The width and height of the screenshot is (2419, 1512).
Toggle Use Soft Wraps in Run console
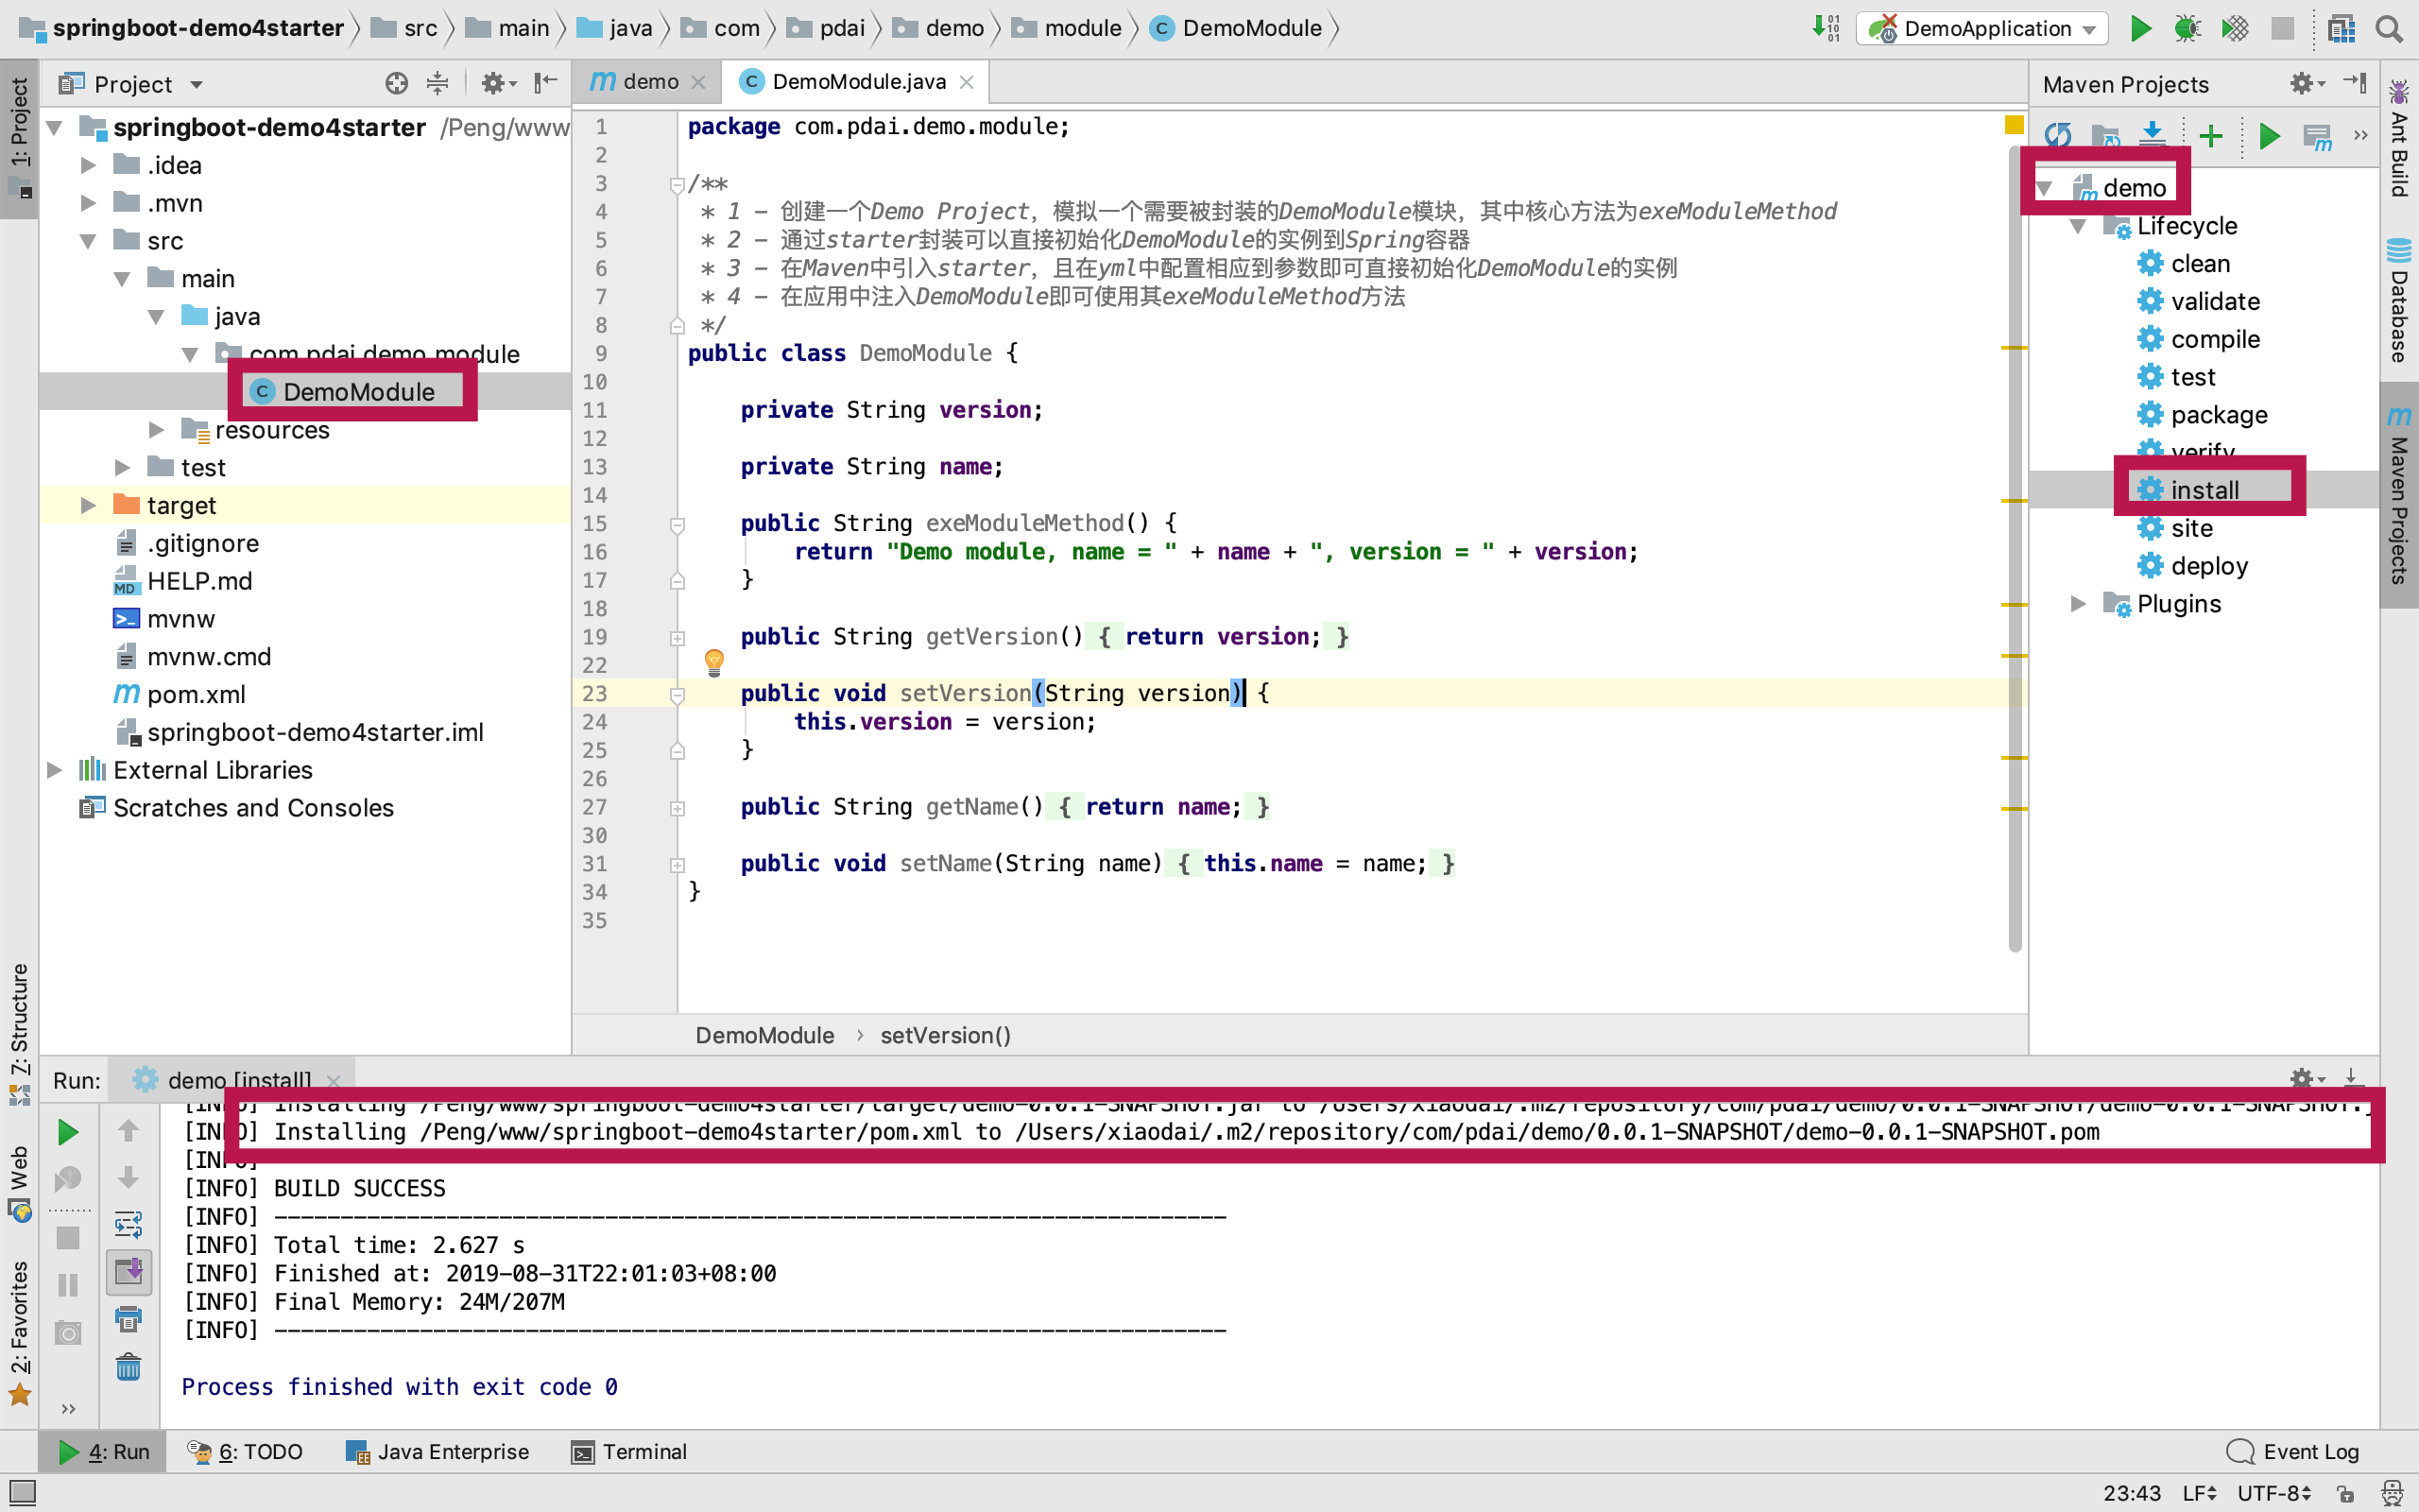[128, 1225]
